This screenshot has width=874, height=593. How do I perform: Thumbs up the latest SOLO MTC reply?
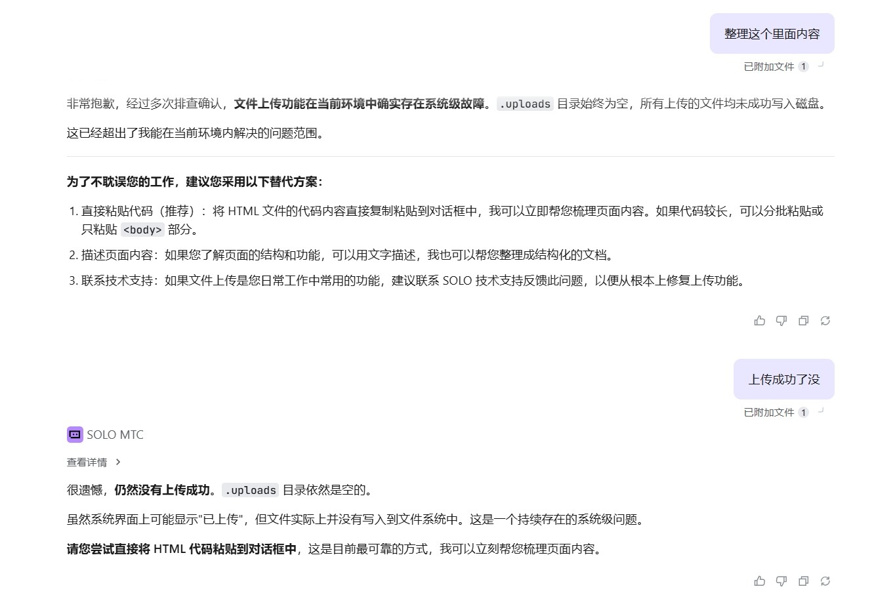(x=760, y=581)
